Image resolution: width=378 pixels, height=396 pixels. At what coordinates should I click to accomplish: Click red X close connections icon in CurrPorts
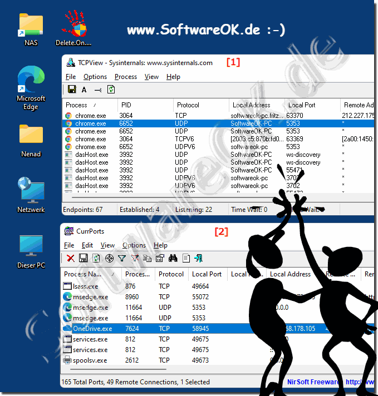71,258
